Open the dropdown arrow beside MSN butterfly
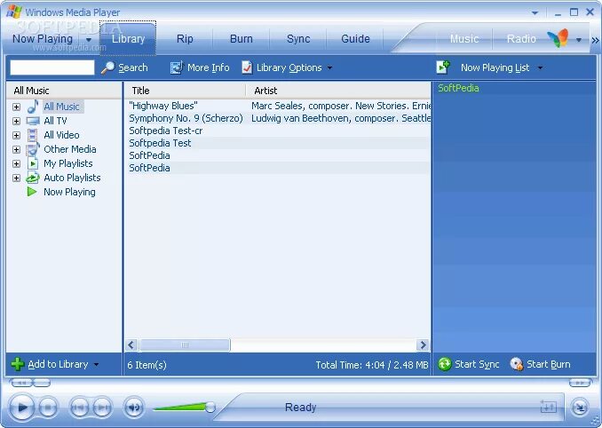Image resolution: width=602 pixels, height=428 pixels. pyautogui.click(x=579, y=40)
